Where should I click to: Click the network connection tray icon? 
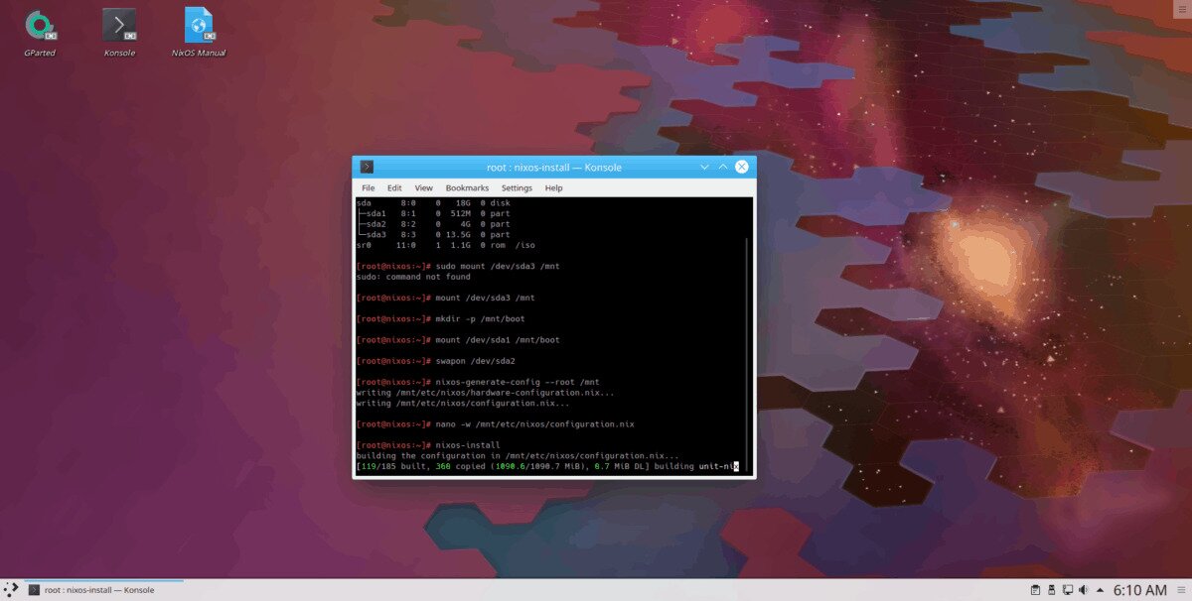[x=1067, y=590]
